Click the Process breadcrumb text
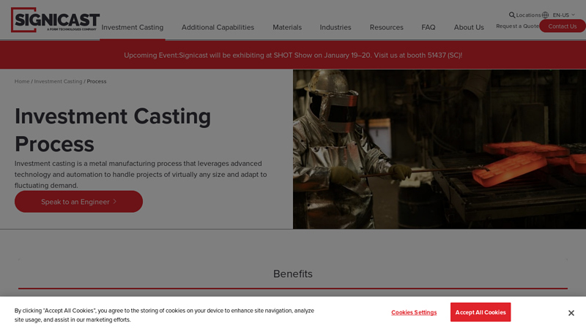 tap(97, 81)
